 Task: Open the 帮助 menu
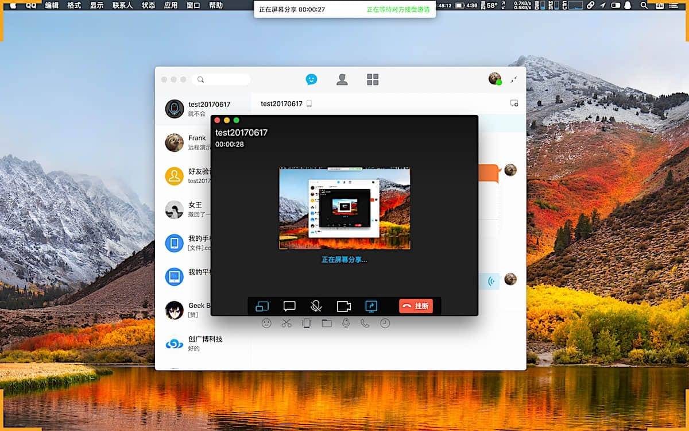(216, 5)
